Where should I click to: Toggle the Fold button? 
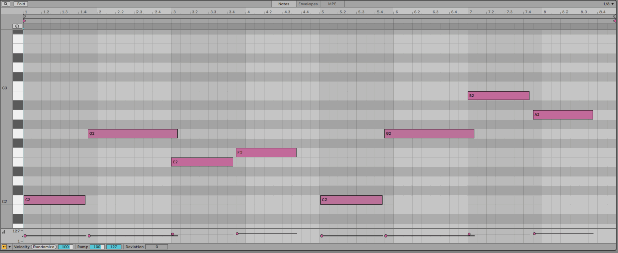[x=21, y=3]
